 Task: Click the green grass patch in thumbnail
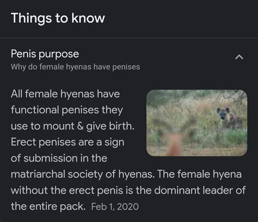pyautogui.click(x=236, y=137)
